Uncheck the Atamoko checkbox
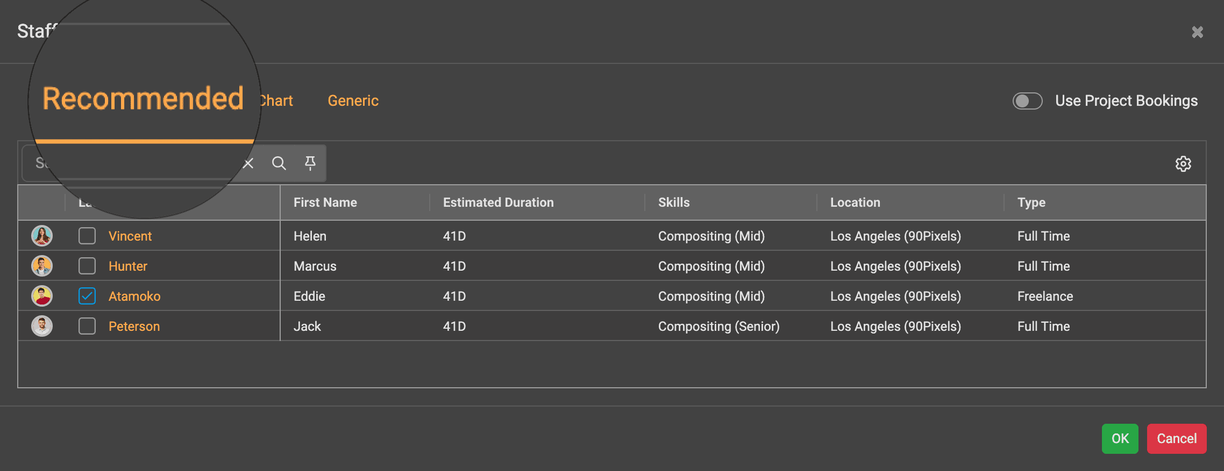1224x471 pixels. point(87,296)
